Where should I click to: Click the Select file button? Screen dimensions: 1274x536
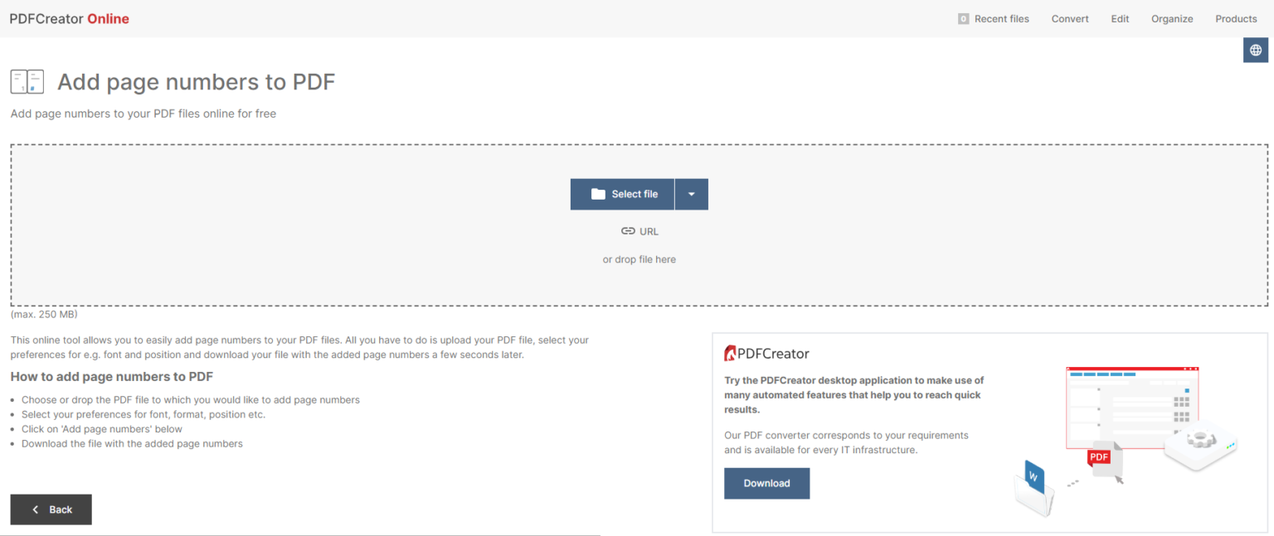(x=622, y=193)
